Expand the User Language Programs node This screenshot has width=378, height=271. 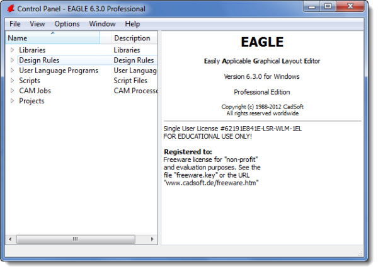12,71
